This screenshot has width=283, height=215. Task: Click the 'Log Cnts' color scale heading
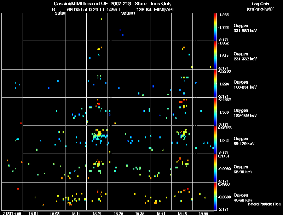click(260, 4)
